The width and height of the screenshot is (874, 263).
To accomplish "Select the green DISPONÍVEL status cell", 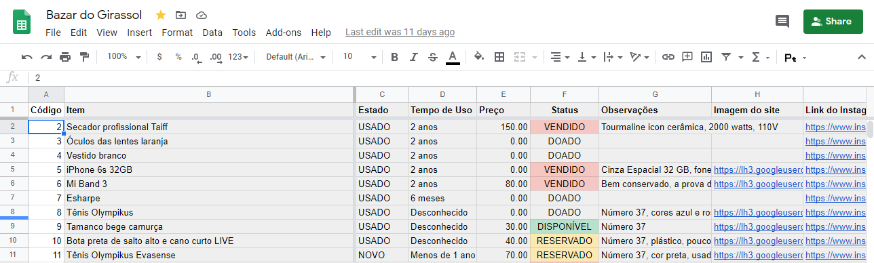I will 564,226.
